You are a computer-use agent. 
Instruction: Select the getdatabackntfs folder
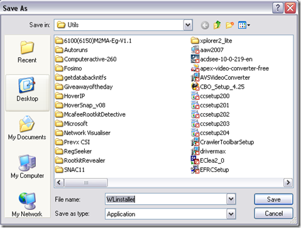[x=81, y=77]
